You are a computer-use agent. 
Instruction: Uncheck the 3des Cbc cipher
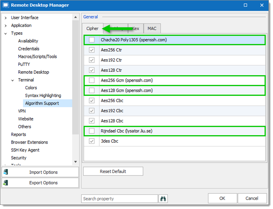[92, 141]
